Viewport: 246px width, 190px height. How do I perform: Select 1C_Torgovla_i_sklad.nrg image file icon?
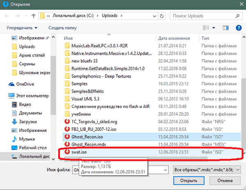67,121
